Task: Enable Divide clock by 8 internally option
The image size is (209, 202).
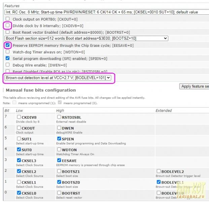Action: pos(8,26)
